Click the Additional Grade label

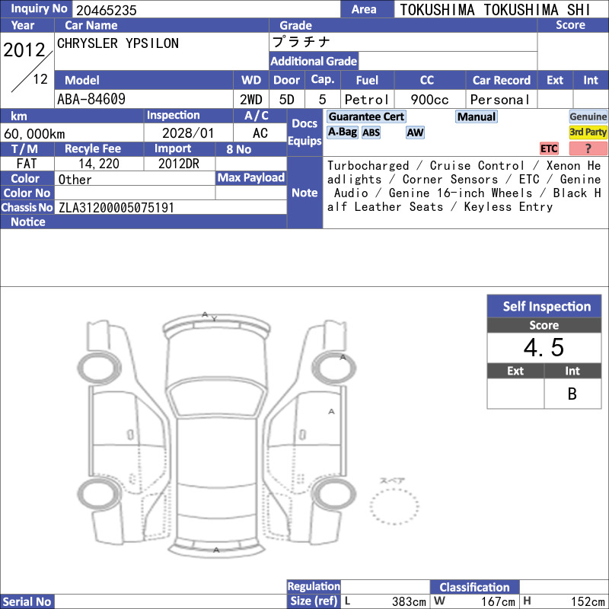[x=314, y=61]
